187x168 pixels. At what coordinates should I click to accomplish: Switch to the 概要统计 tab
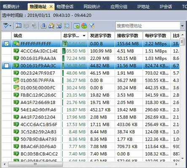11,6
